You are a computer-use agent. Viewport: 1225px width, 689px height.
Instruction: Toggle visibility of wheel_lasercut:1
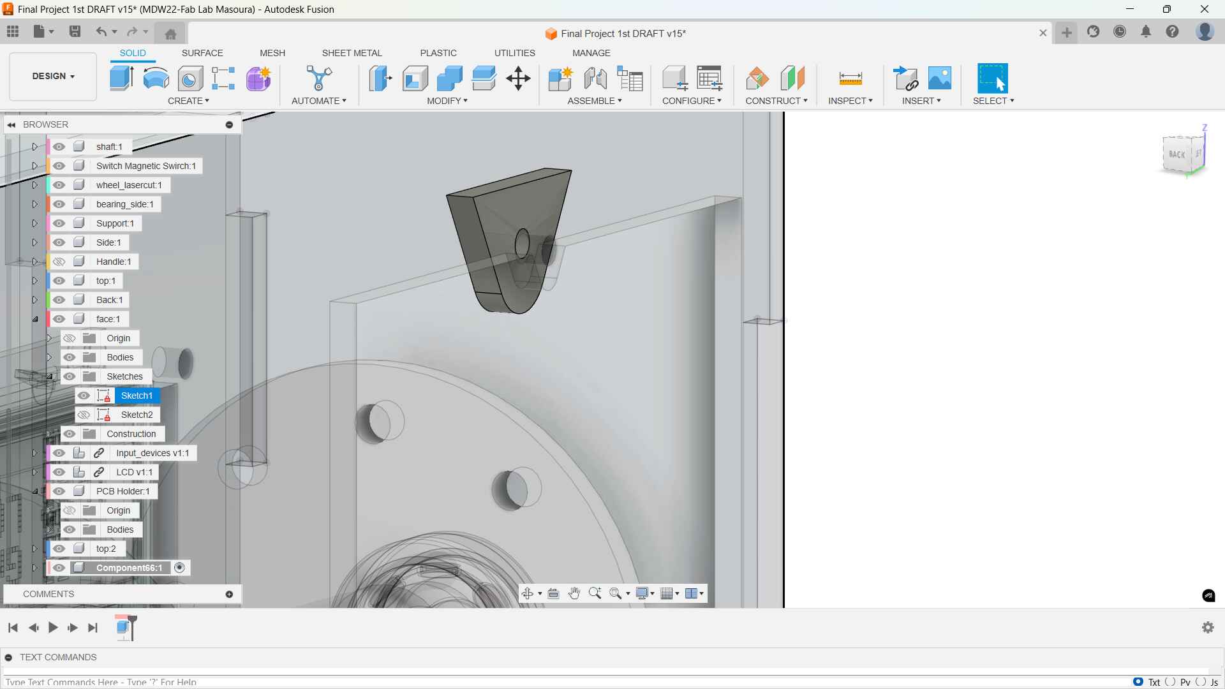click(x=59, y=185)
